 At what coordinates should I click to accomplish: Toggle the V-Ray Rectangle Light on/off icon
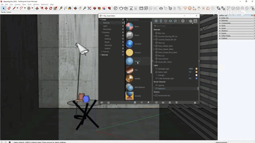(156, 78)
